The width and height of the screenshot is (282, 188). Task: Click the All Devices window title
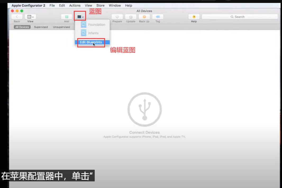144,11
